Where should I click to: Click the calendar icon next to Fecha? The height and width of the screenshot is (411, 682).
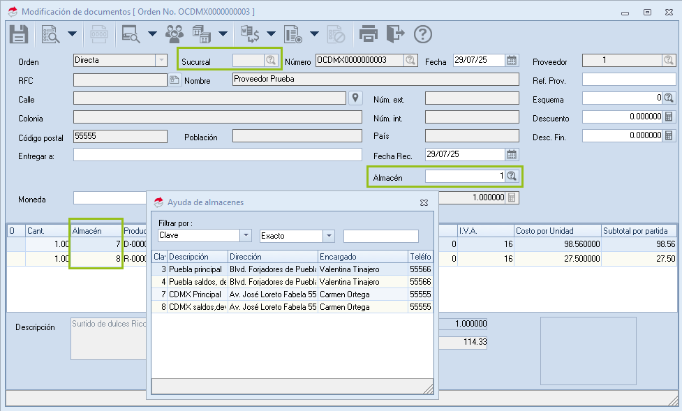tap(512, 60)
